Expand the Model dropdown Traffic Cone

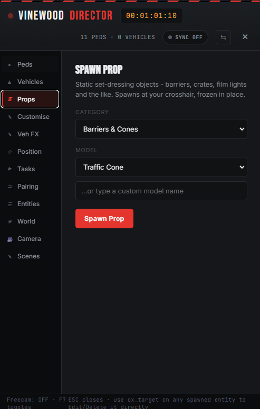161,167
